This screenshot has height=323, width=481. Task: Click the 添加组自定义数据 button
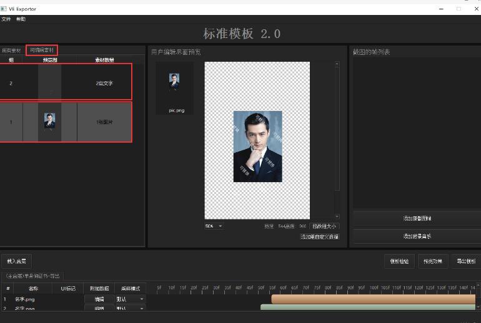[320, 237]
